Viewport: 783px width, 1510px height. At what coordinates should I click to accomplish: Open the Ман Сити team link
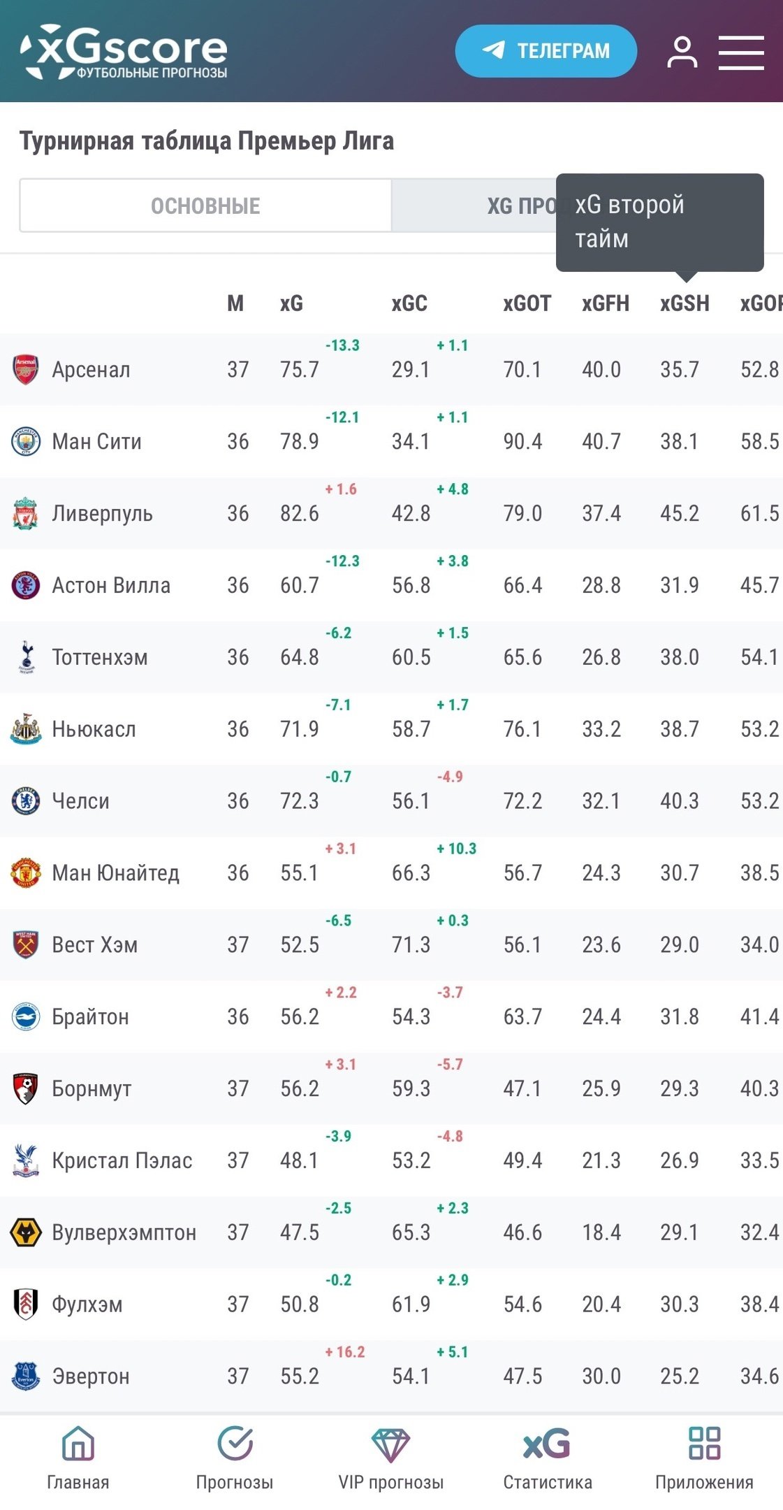tap(96, 441)
